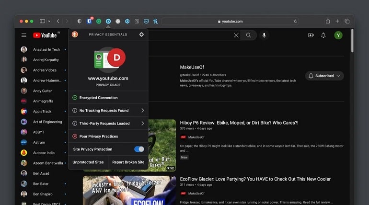Click the Safari back navigation arrow
The image size is (369, 205).
pyautogui.click(x=58, y=21)
